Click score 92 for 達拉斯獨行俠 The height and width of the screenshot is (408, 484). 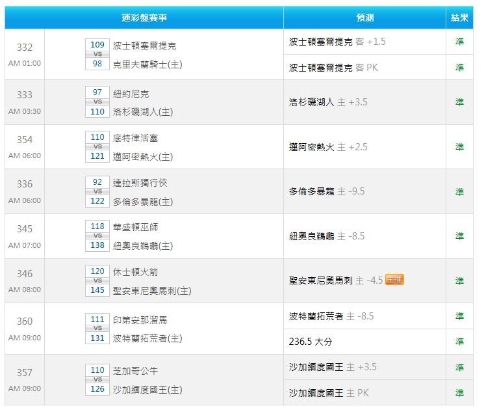(97, 182)
